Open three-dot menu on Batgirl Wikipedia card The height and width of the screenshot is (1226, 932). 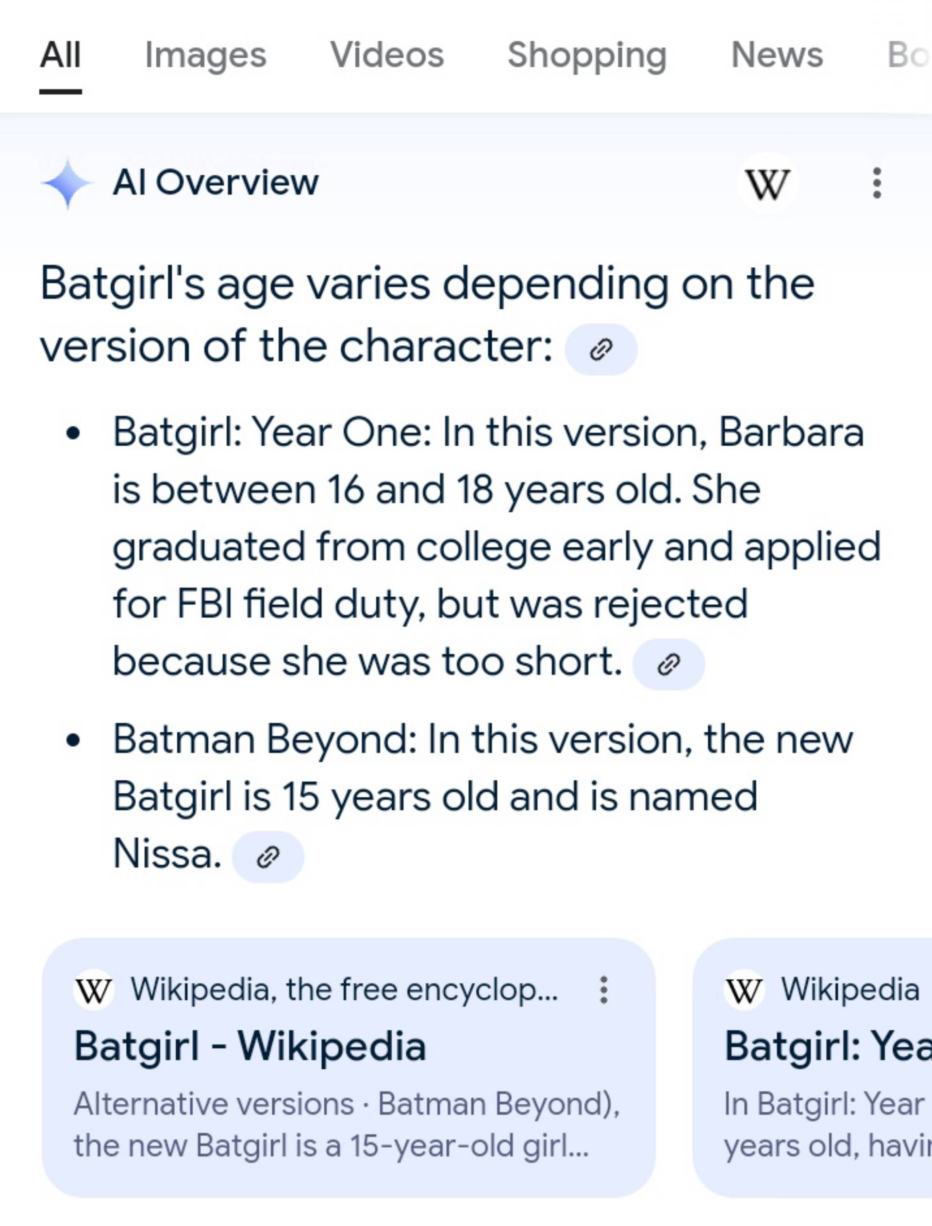point(603,990)
